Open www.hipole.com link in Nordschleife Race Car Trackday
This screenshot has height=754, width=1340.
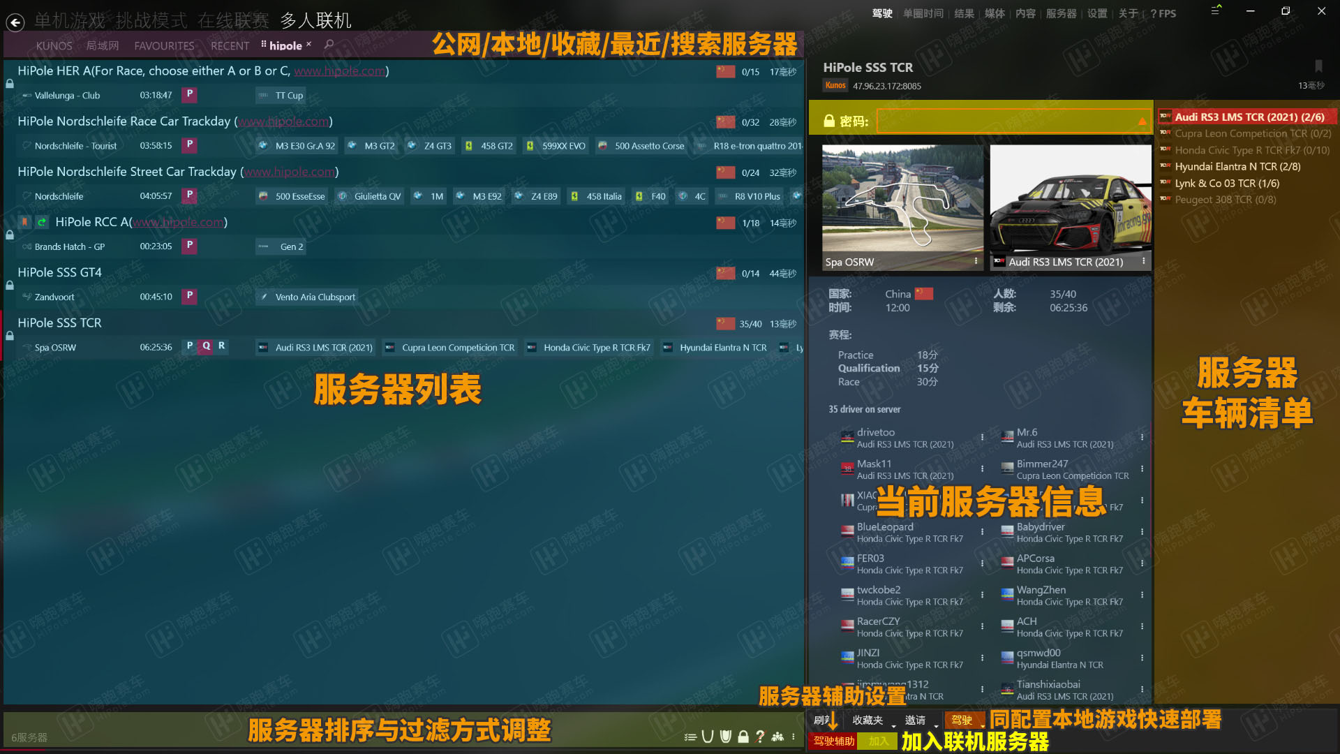(x=283, y=121)
